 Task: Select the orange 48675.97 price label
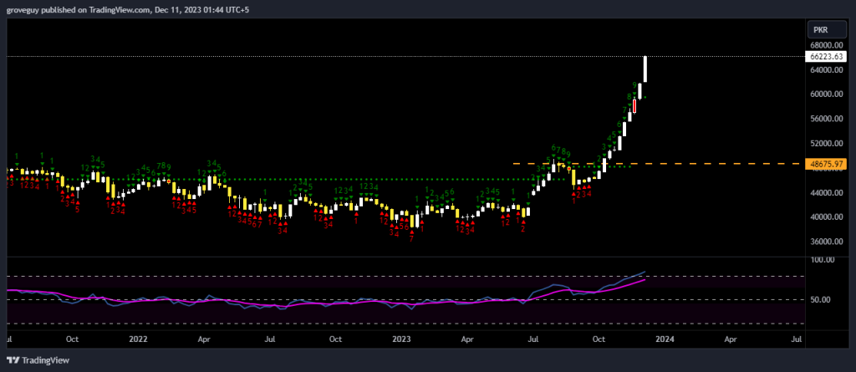click(x=823, y=164)
